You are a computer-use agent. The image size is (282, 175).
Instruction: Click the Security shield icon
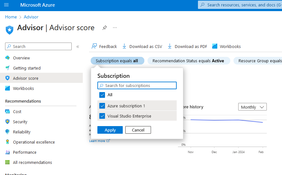coord(7,122)
